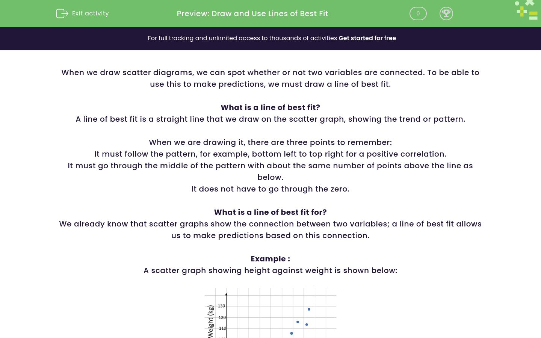The image size is (541, 338).
Task: Click the trophy badge circle outline
Action: pyautogui.click(x=446, y=14)
